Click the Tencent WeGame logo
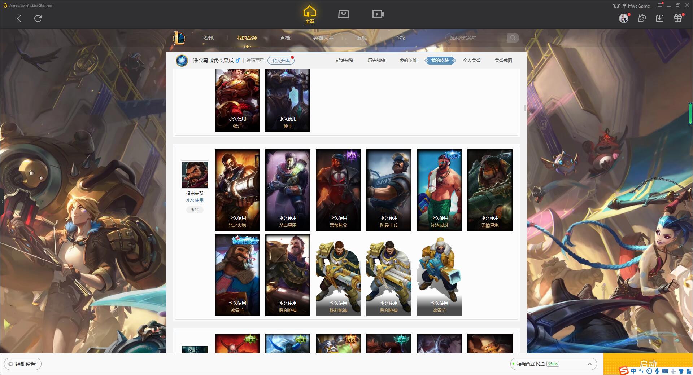 point(28,5)
